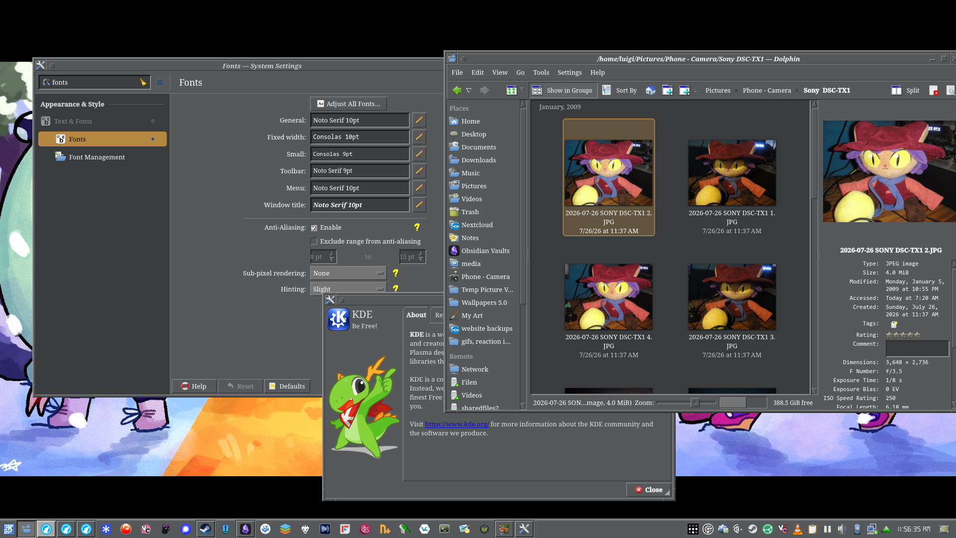Click the second new-window-plus icon before the breadcrumb
The width and height of the screenshot is (956, 538).
(685, 90)
